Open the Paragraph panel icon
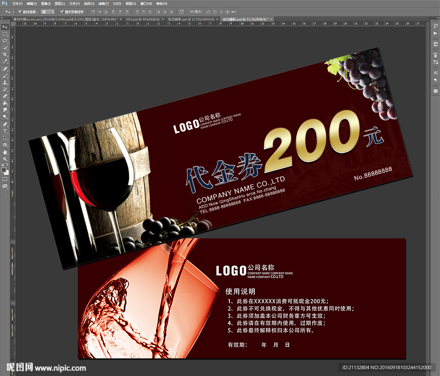The image size is (440, 376). (x=435, y=80)
